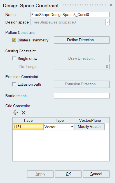Click the Apply button
Image resolution: width=115 pixels, height=183 pixels.
[40, 174]
